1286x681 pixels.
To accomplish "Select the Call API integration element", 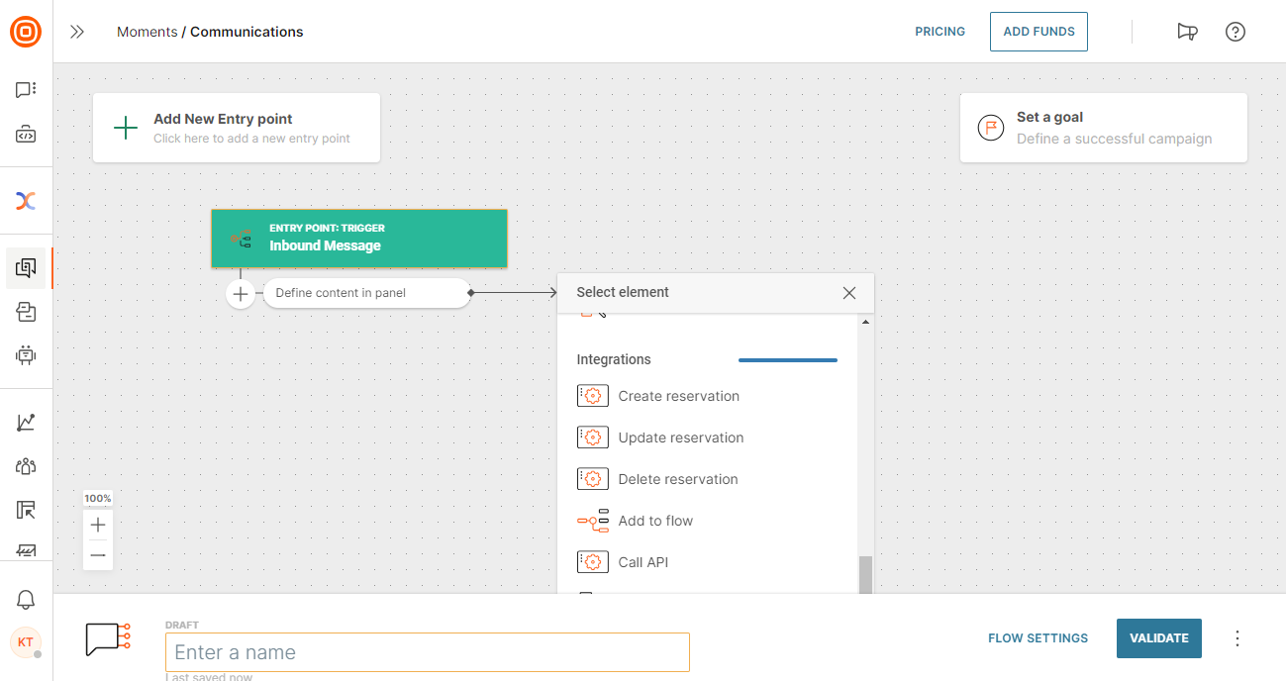I will (643, 561).
